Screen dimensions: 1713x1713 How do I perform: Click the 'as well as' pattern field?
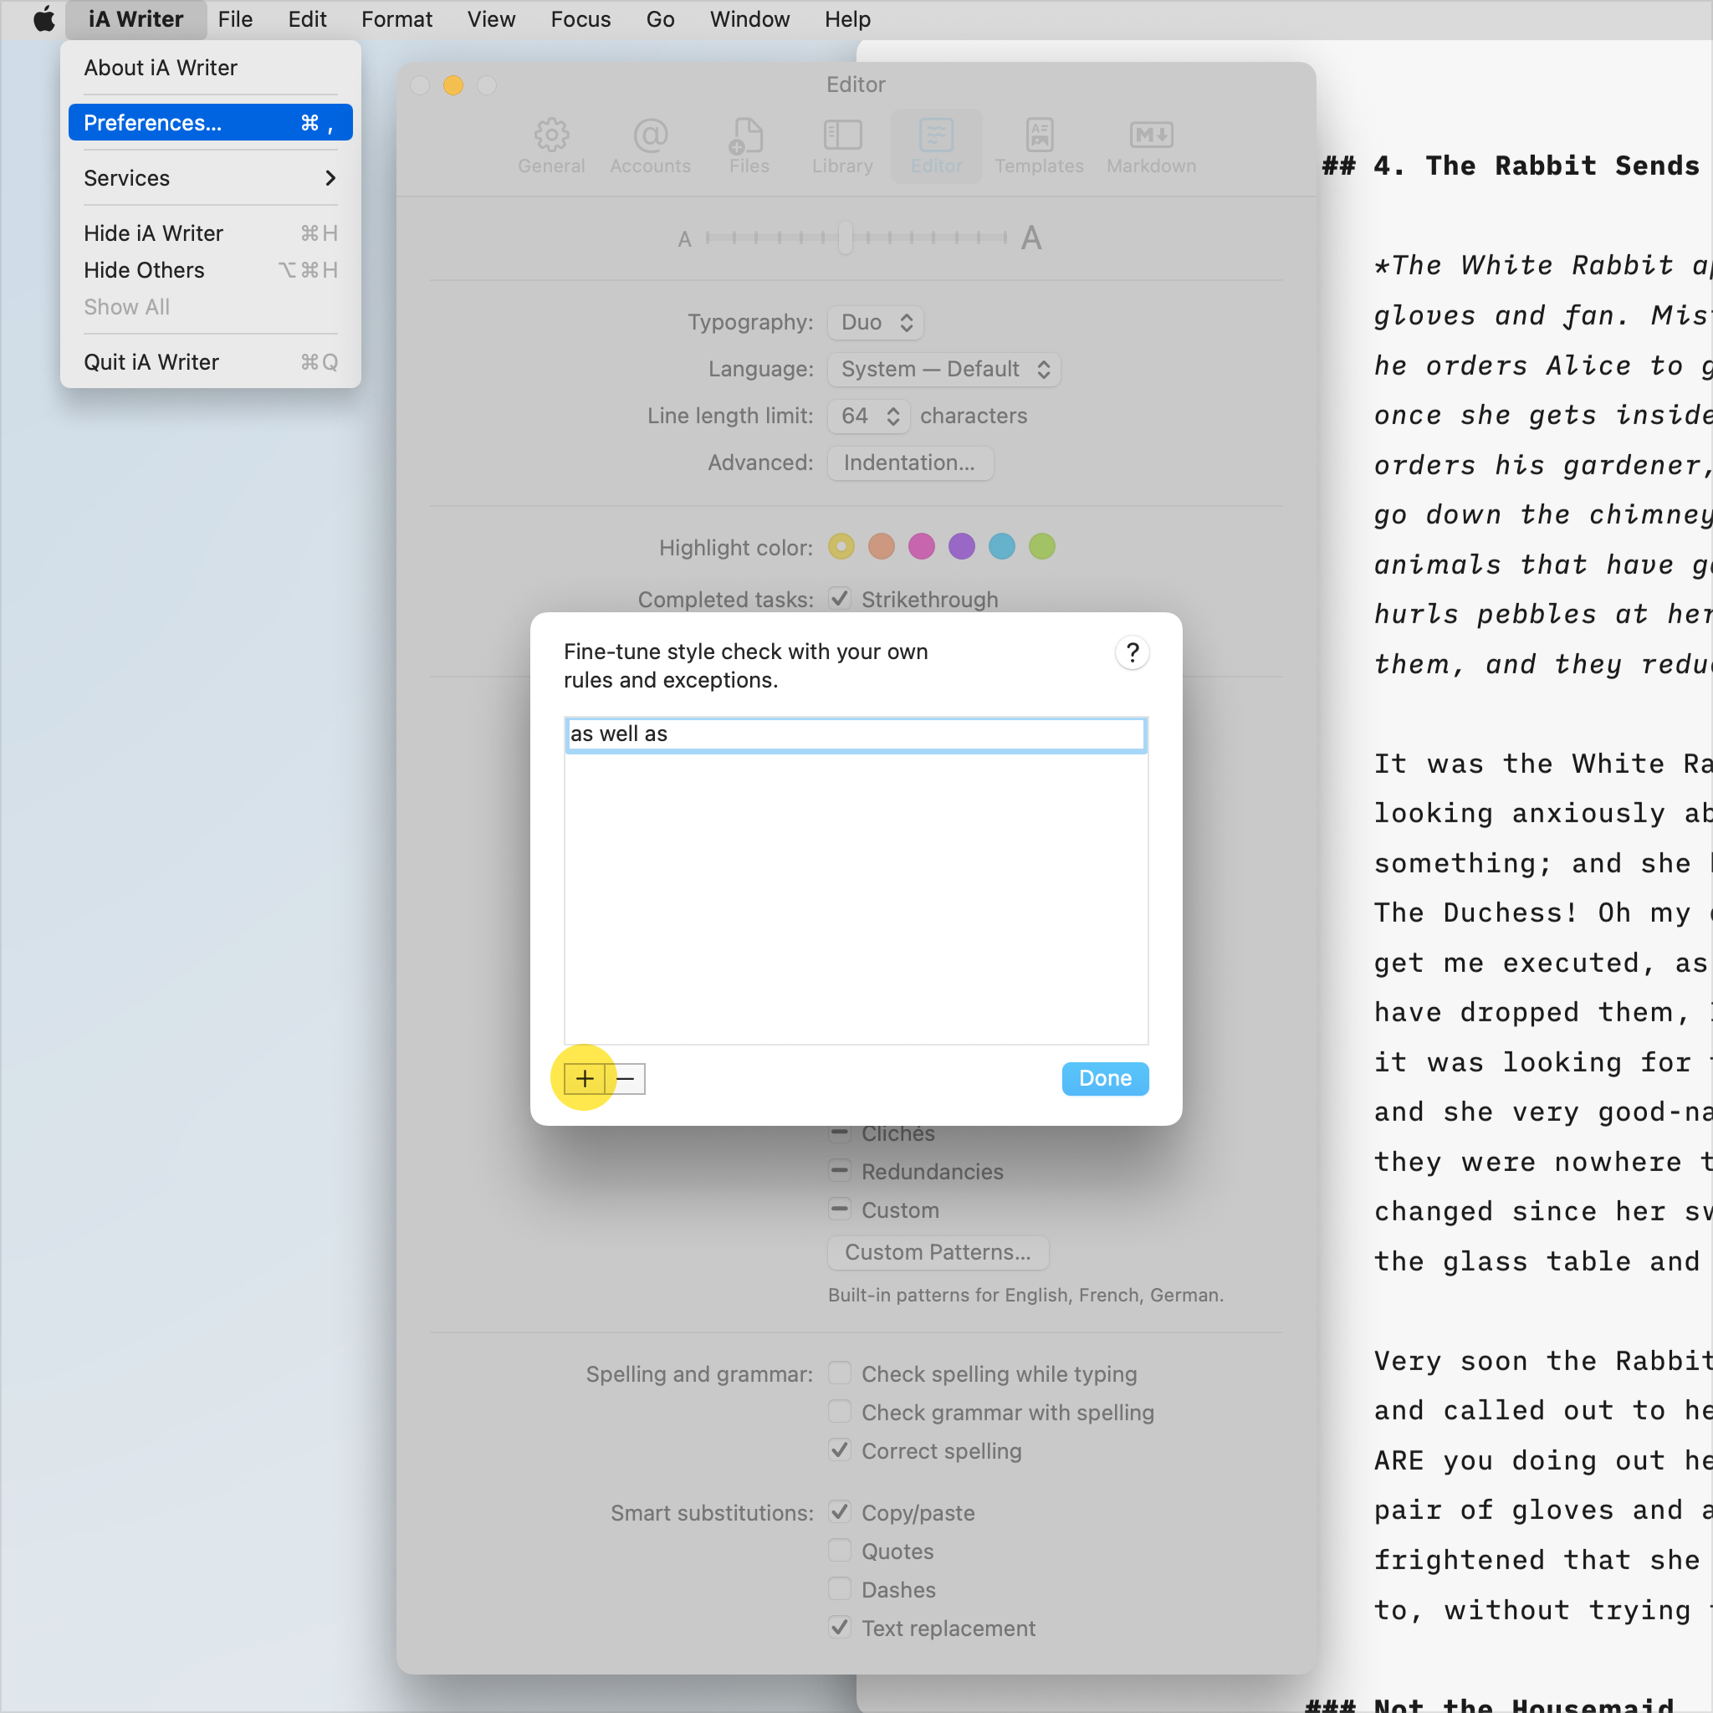(856, 734)
